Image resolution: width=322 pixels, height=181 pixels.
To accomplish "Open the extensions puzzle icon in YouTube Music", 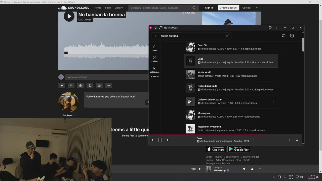I will (270, 28).
